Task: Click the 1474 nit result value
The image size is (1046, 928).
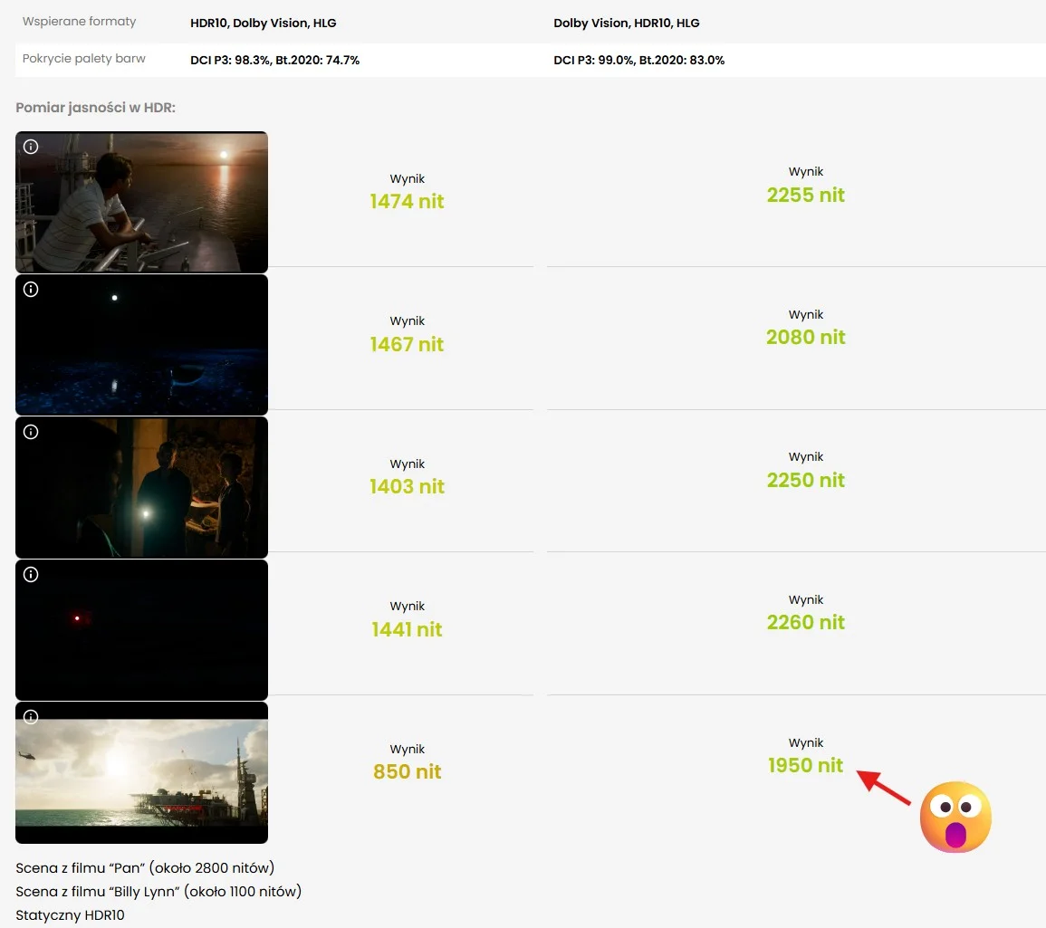Action: 407,201
